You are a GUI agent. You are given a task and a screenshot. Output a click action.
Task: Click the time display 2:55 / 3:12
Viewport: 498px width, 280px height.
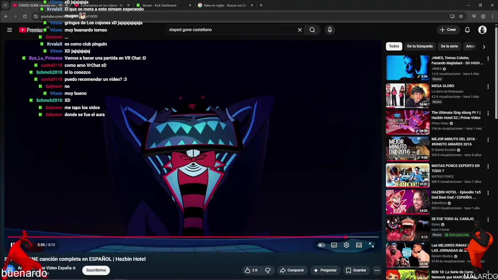pos(46,245)
